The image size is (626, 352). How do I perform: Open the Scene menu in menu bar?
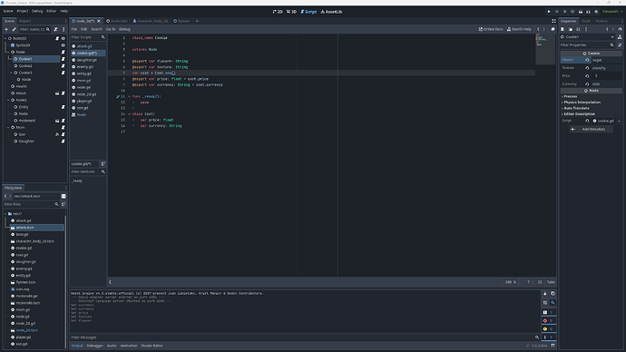(x=8, y=11)
